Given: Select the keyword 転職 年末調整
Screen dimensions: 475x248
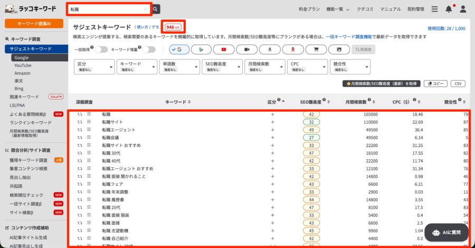Looking at the screenshot, I should (x=115, y=192).
